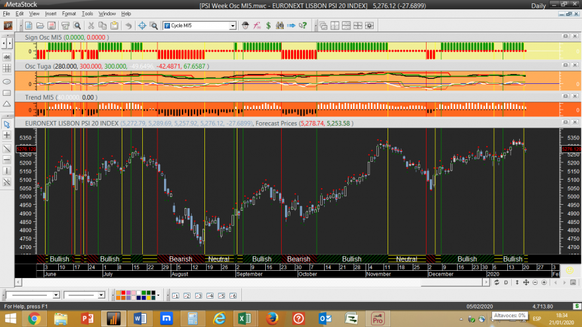582x327 pixels.
Task: Open the Cycle MI5 indicator dropdown
Action: tap(233, 26)
